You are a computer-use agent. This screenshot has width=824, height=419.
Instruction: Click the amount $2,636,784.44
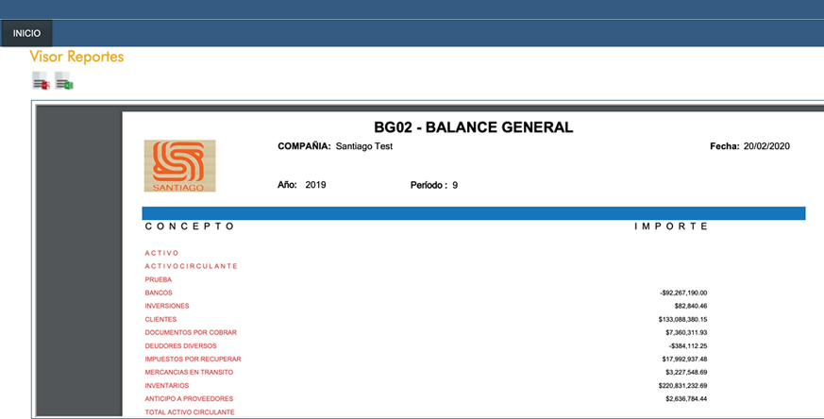point(686,398)
